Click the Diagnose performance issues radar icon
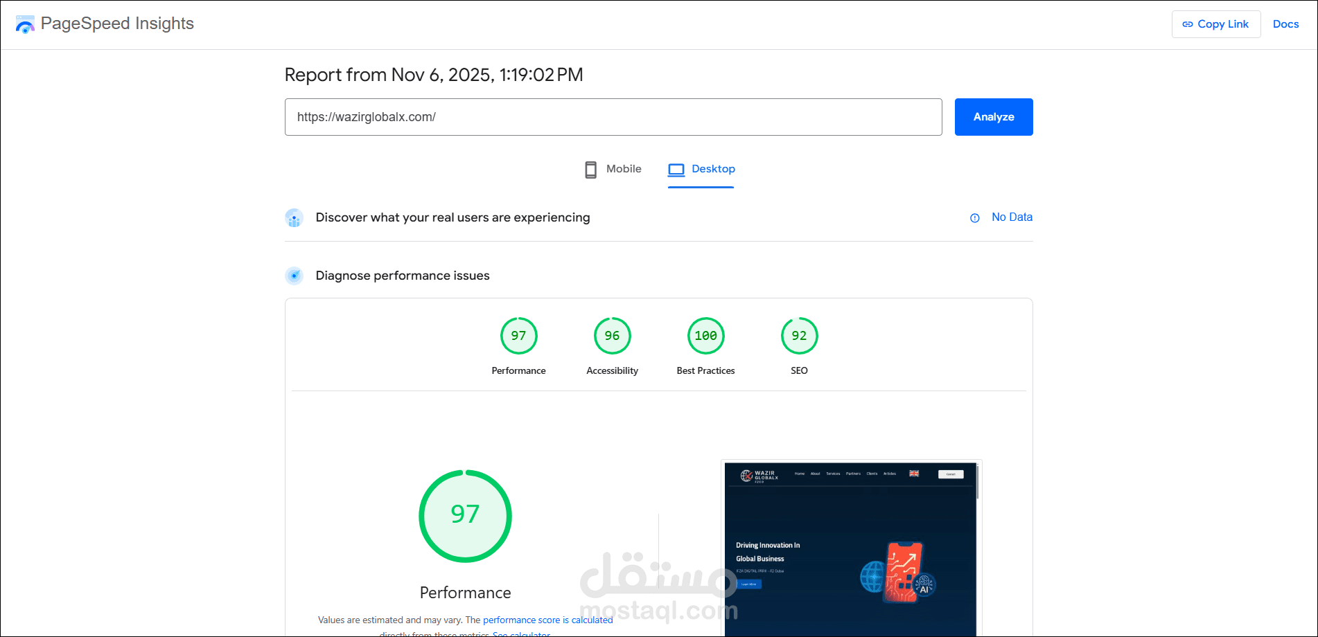 tap(295, 275)
